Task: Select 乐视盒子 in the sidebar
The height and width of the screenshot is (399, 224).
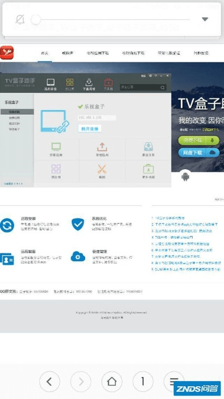Action: click(x=11, y=102)
